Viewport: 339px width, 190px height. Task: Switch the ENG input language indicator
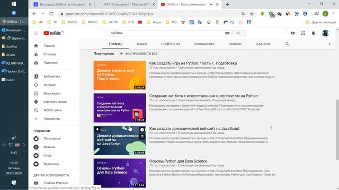click(14, 153)
